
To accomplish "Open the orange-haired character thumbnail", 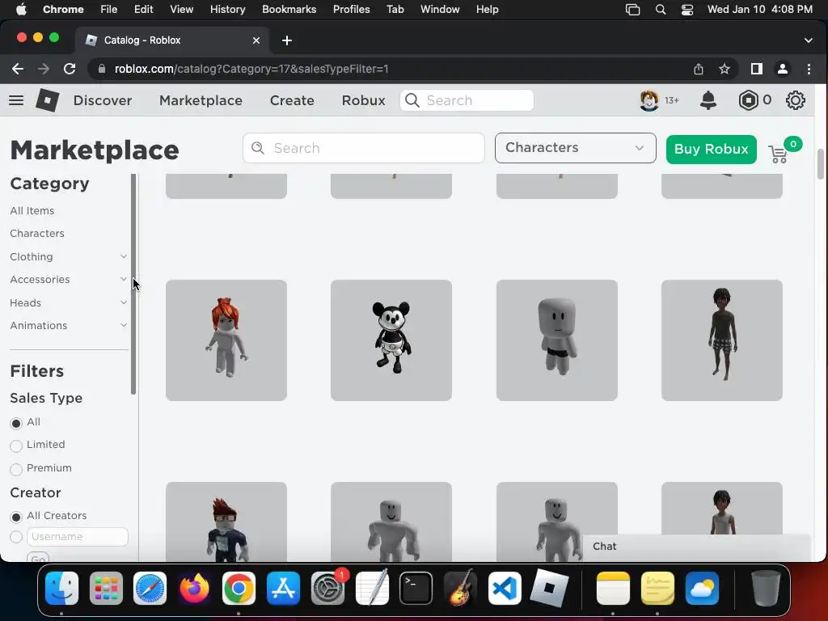I will pyautogui.click(x=226, y=340).
